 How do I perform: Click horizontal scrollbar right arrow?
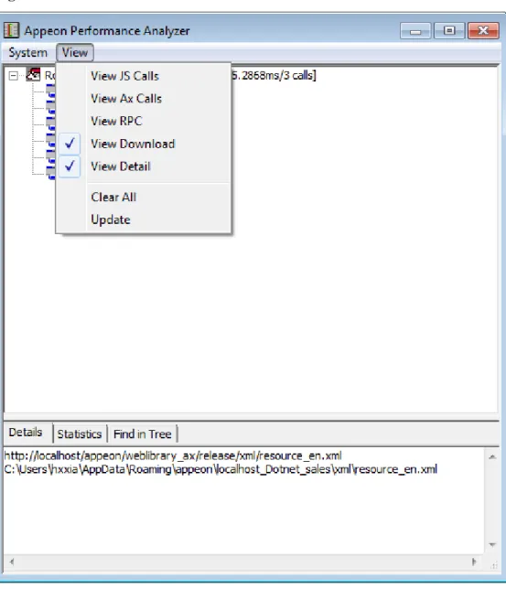(x=474, y=562)
